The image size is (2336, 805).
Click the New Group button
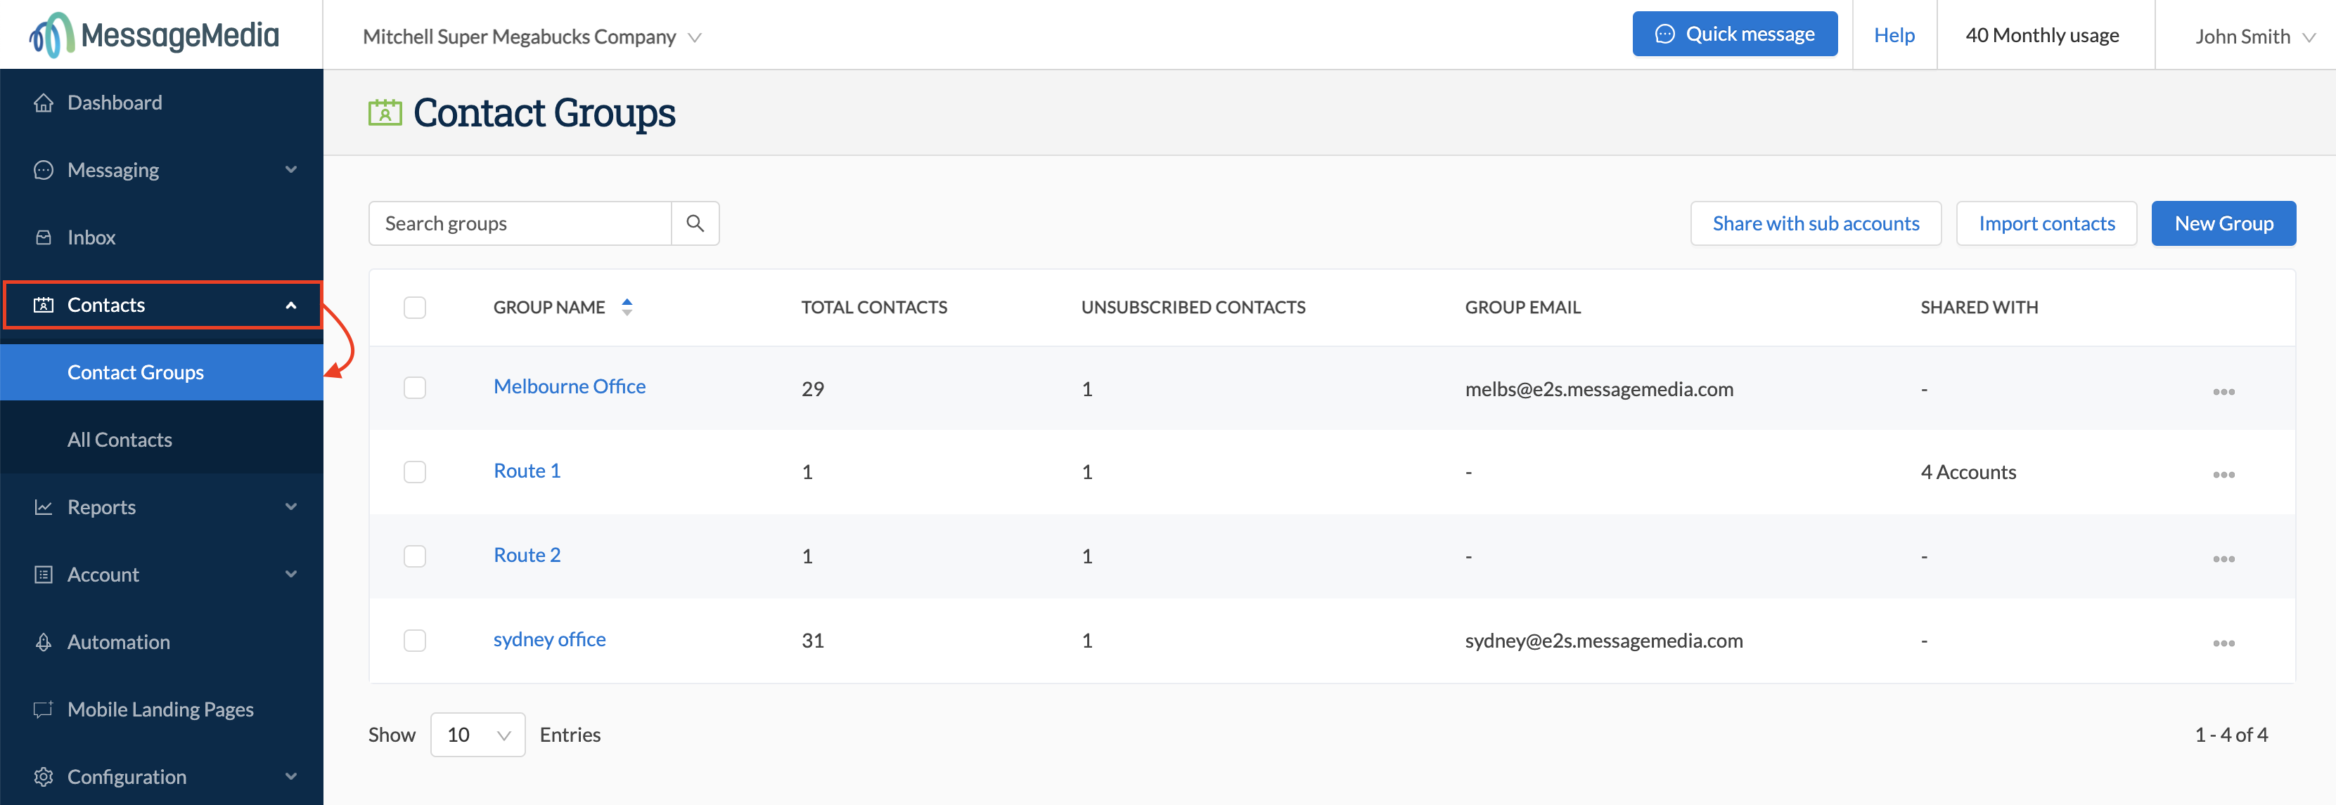pyautogui.click(x=2223, y=223)
